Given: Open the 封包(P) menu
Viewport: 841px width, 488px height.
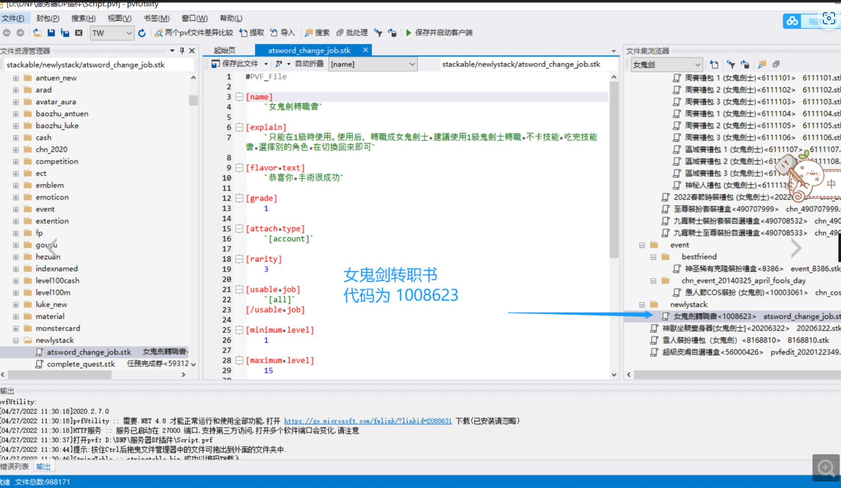Looking at the screenshot, I should coord(48,18).
